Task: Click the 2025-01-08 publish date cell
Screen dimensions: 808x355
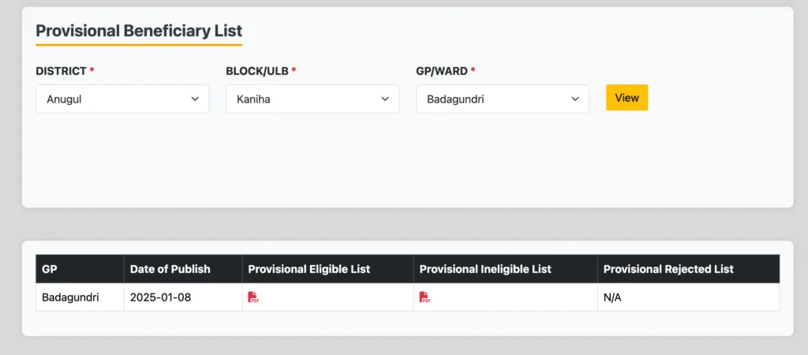Action: tap(161, 297)
